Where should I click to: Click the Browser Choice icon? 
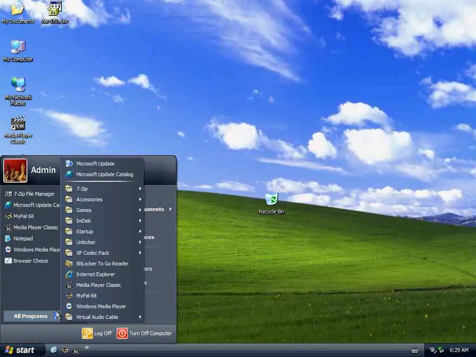(x=8, y=261)
